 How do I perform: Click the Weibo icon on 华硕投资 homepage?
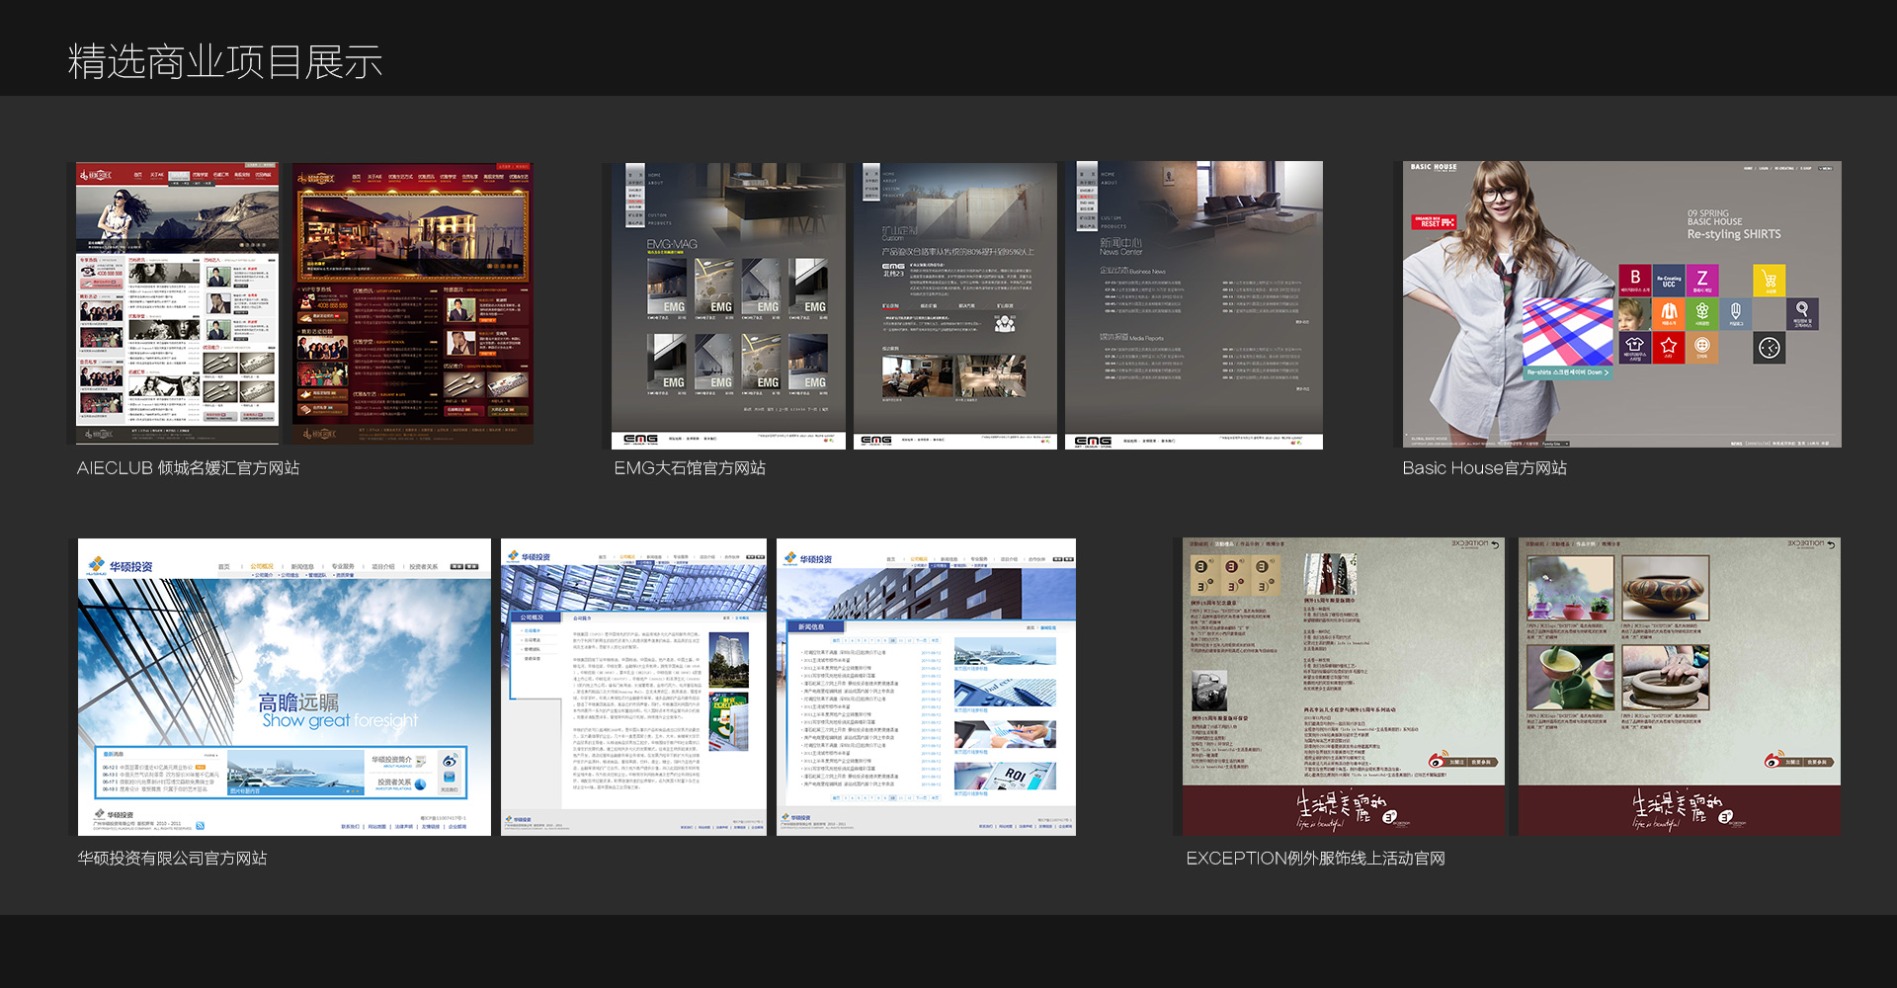(451, 762)
